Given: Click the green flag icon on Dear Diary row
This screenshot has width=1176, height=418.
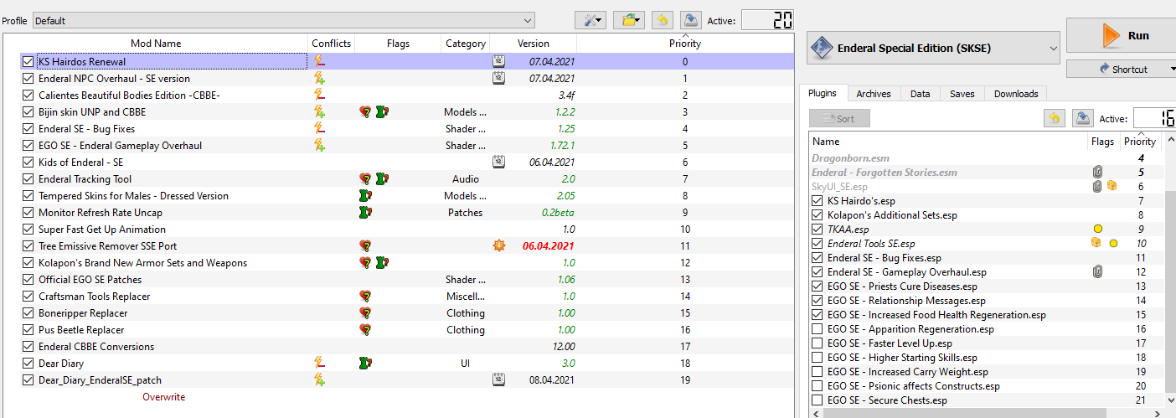Looking at the screenshot, I should [x=365, y=363].
